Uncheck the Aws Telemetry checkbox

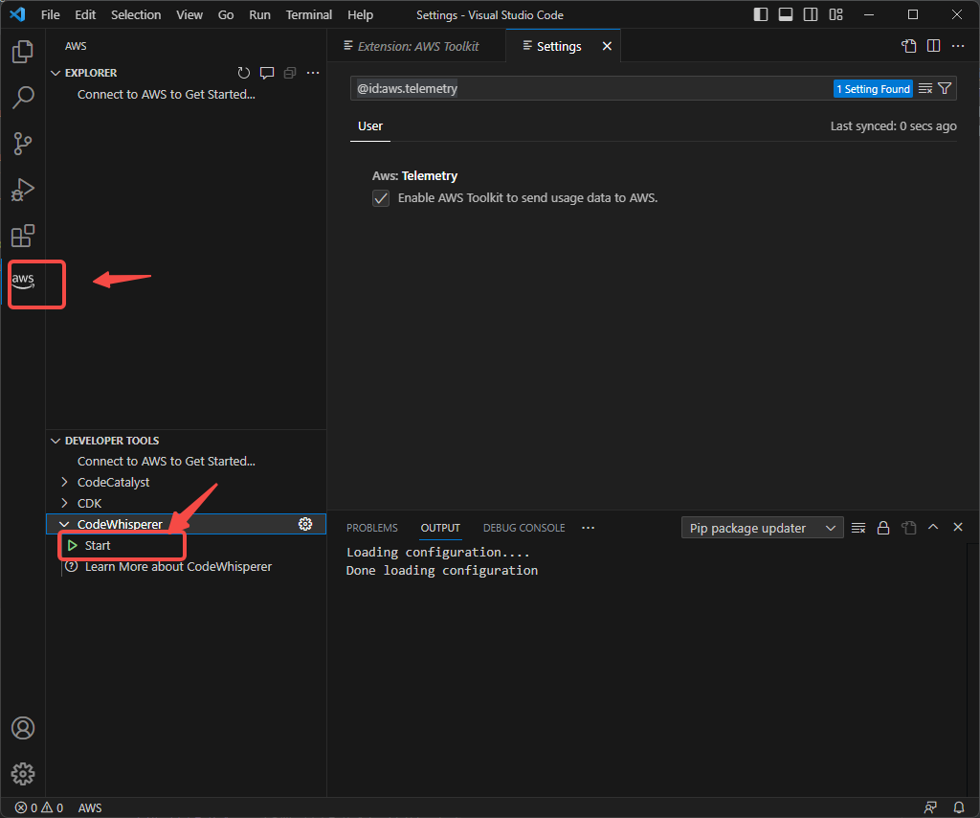pos(381,198)
